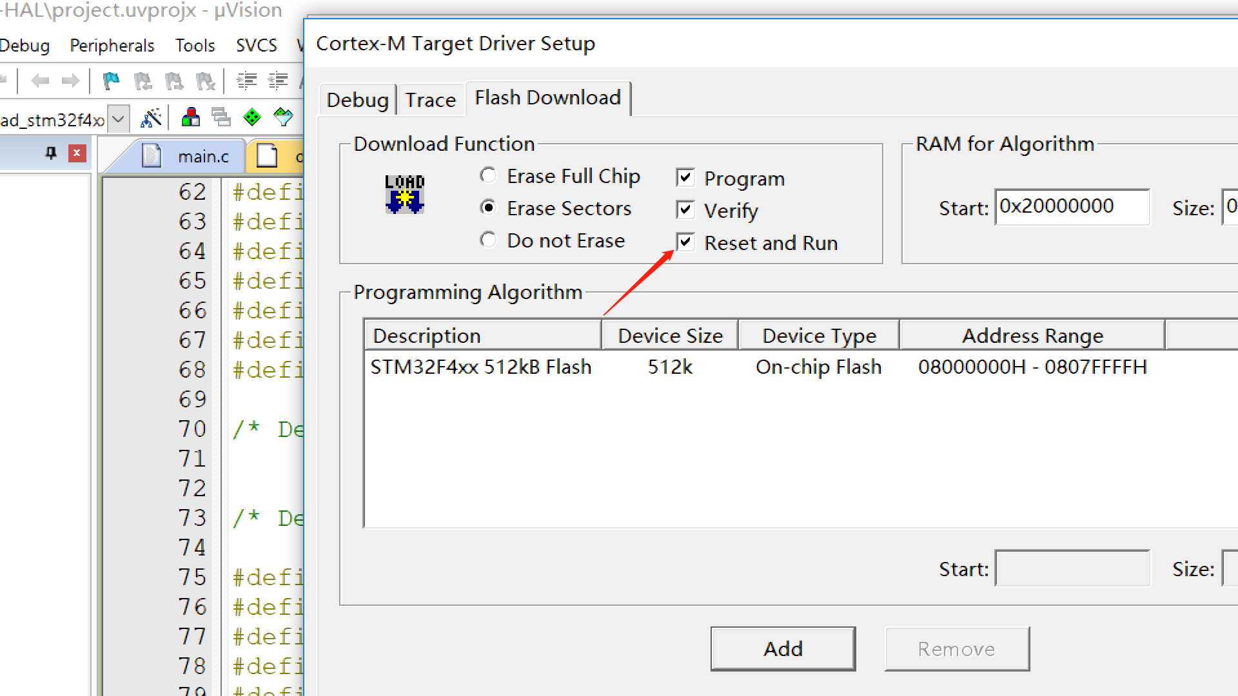
Task: Pin the project panel with pushpin
Action: click(51, 153)
